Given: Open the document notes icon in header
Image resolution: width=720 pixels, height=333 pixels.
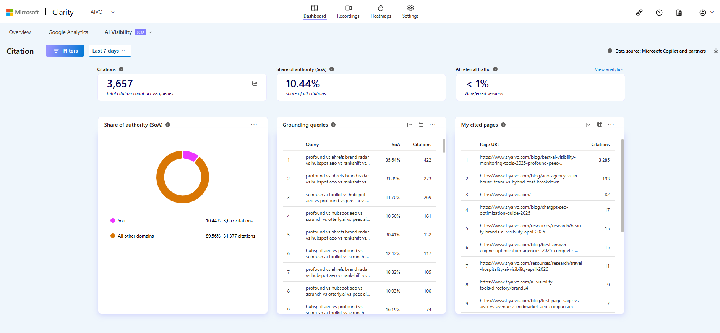Looking at the screenshot, I should [x=679, y=13].
